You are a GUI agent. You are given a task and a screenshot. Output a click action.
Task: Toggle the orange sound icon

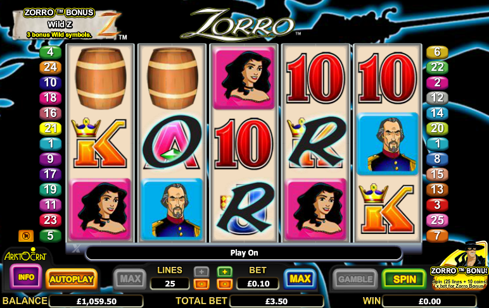click(26, 236)
